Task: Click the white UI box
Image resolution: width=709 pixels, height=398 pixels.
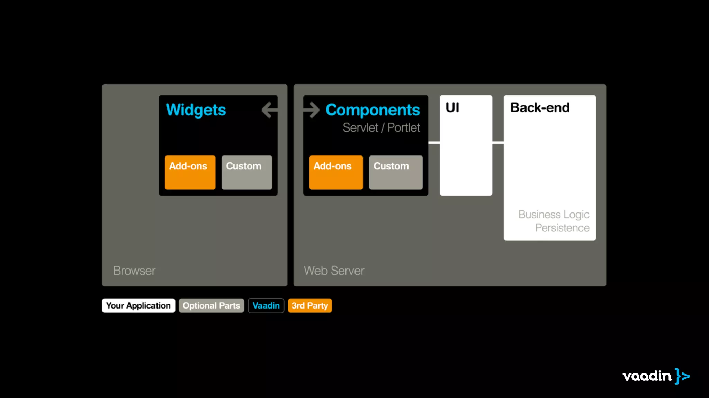Action: pyautogui.click(x=466, y=152)
